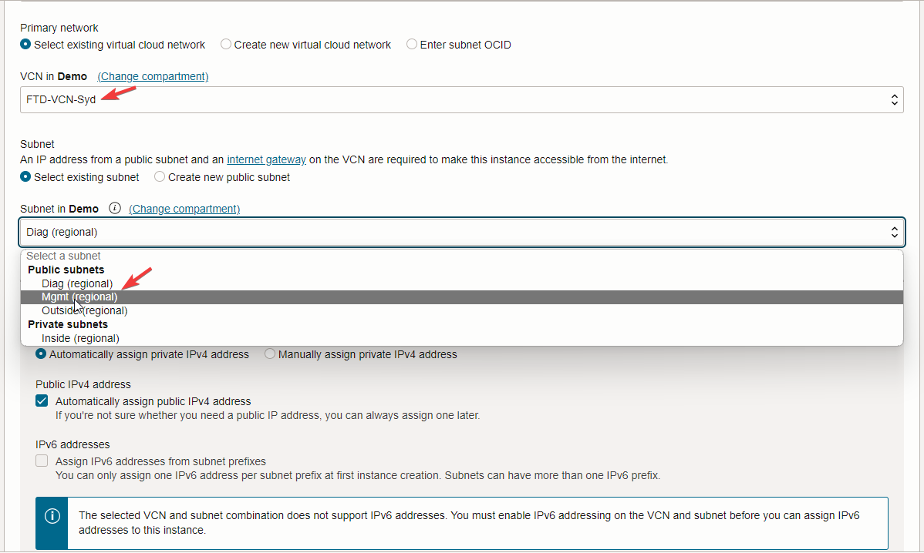Choose Select existing subnet radio
This screenshot has width=924, height=553.
26,177
